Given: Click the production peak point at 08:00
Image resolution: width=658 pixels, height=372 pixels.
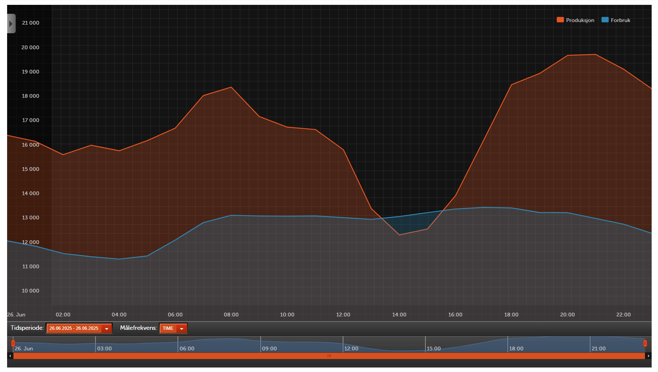Looking at the screenshot, I should 231,87.
